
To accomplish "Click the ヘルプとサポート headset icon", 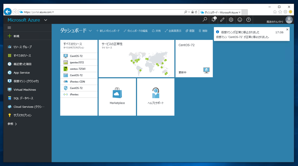I will pyautogui.click(x=156, y=93).
